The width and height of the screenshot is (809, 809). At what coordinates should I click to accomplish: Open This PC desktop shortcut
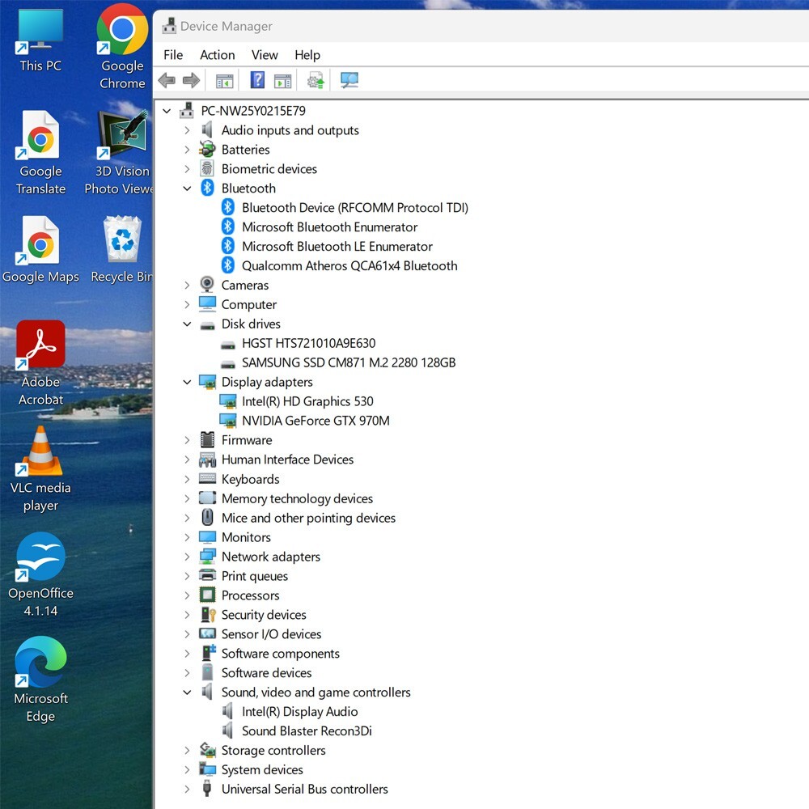click(x=40, y=40)
